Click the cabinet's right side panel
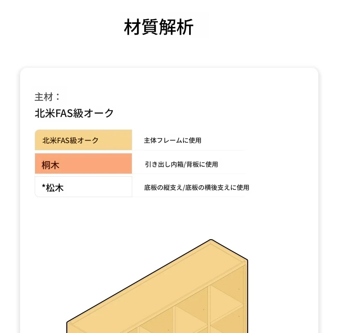This screenshot has height=333, width=338. coord(245,298)
